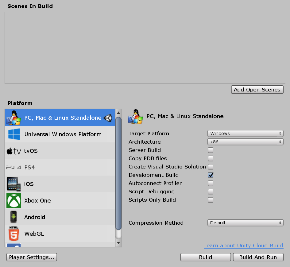The image size is (290, 267).
Task: Click the Copy PDB files label
Action: click(x=148, y=158)
